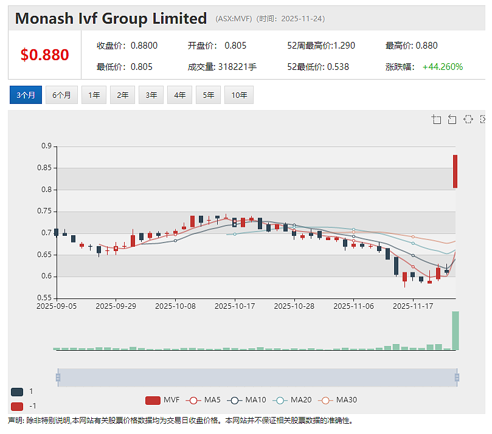Click the left handle of zoom slider
Viewport: 492px width, 434px height.
(x=58, y=377)
